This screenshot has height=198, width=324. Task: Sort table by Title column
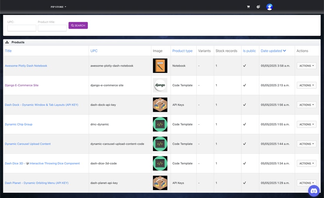tap(8, 51)
